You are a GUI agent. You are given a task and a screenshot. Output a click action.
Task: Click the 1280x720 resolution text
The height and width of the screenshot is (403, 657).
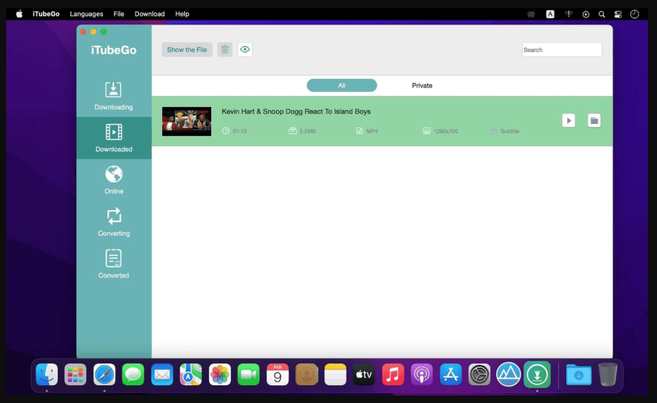(x=446, y=131)
